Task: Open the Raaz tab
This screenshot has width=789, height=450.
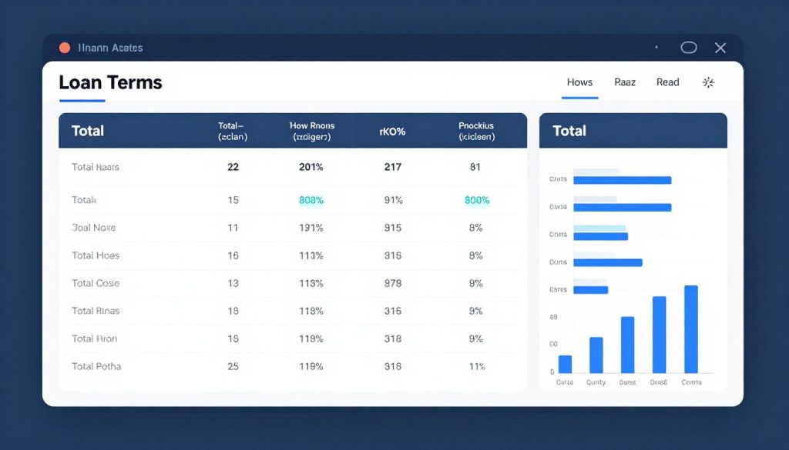Action: [625, 82]
